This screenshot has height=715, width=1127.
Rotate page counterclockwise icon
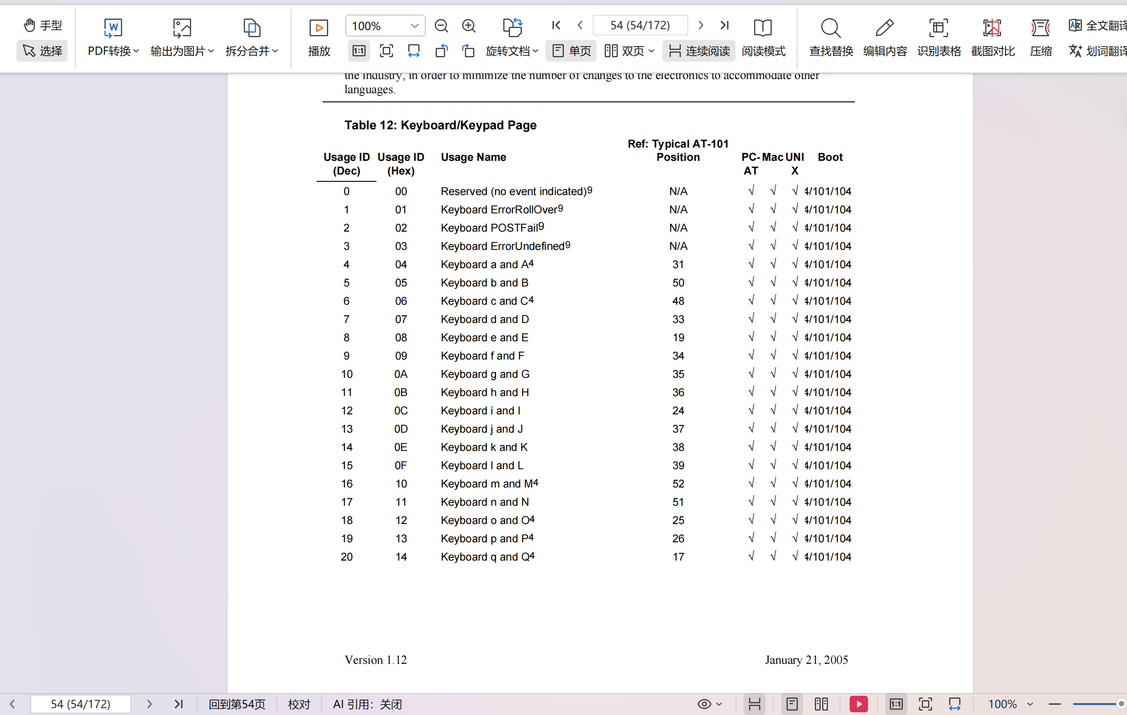[441, 51]
